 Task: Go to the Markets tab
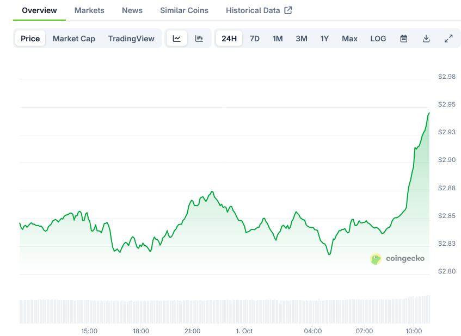[x=89, y=10]
